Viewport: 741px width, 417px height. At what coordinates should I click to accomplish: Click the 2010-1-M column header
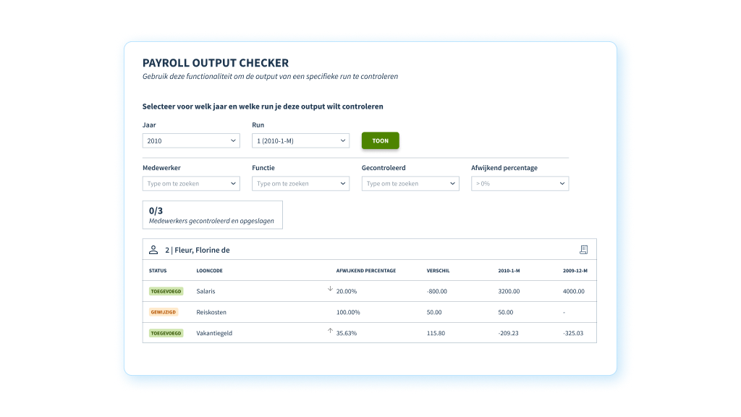pyautogui.click(x=509, y=271)
